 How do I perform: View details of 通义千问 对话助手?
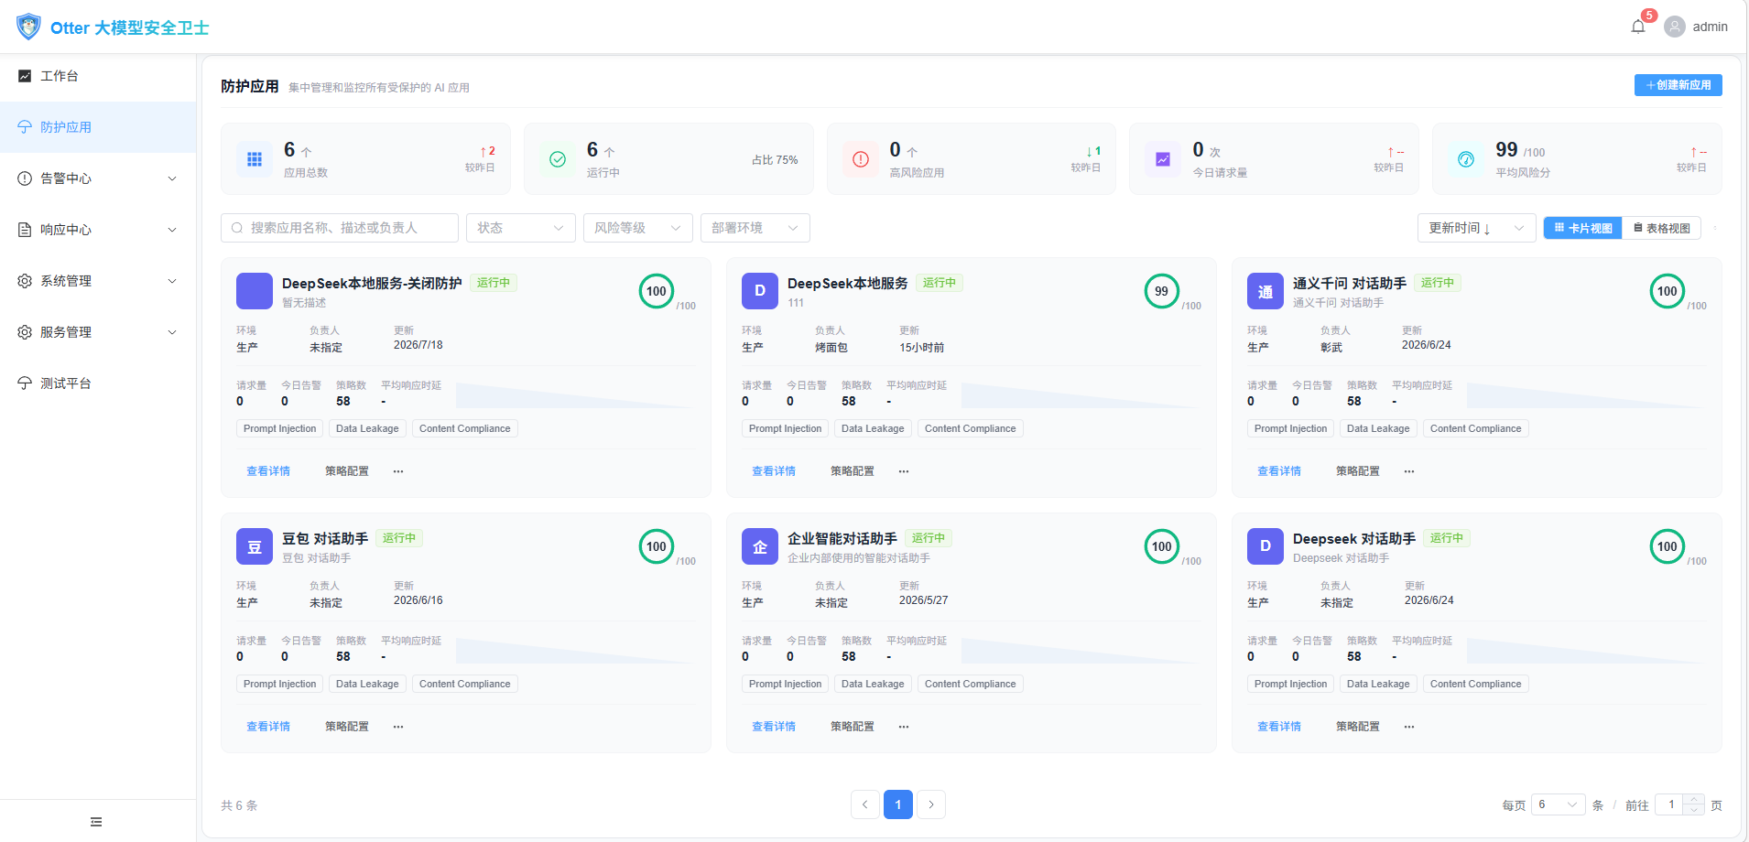point(1279,471)
